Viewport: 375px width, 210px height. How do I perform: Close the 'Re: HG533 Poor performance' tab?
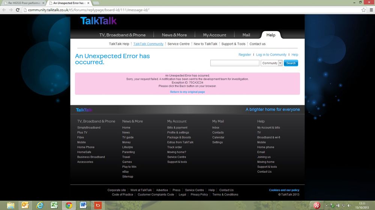coord(43,3)
